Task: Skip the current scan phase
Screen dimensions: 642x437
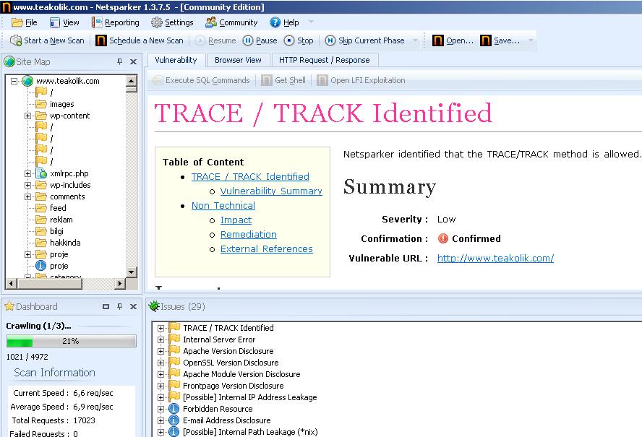Action: (364, 40)
